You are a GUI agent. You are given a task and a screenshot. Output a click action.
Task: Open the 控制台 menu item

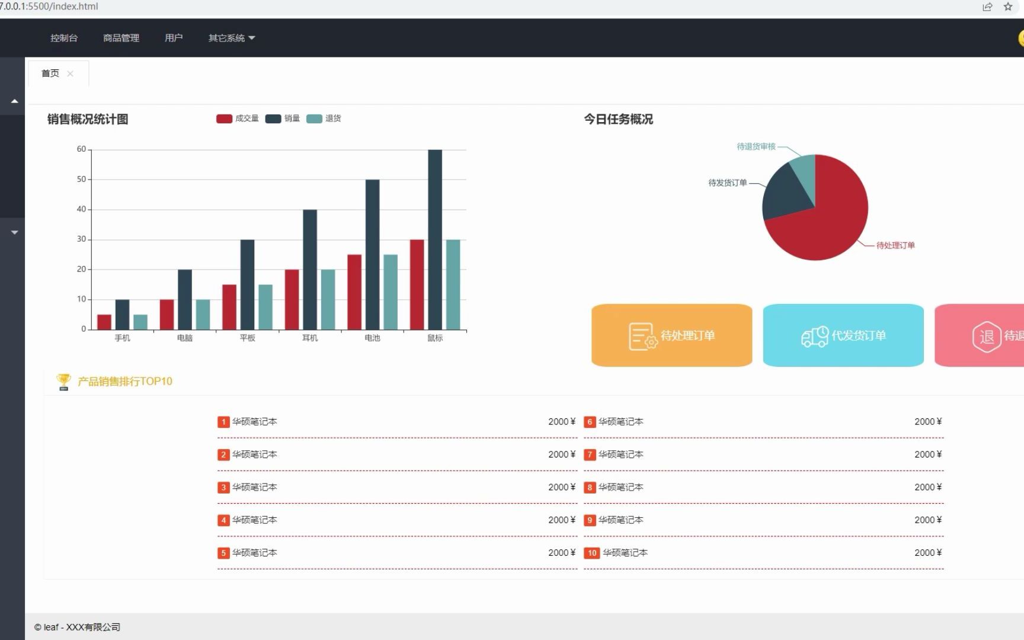coord(64,38)
